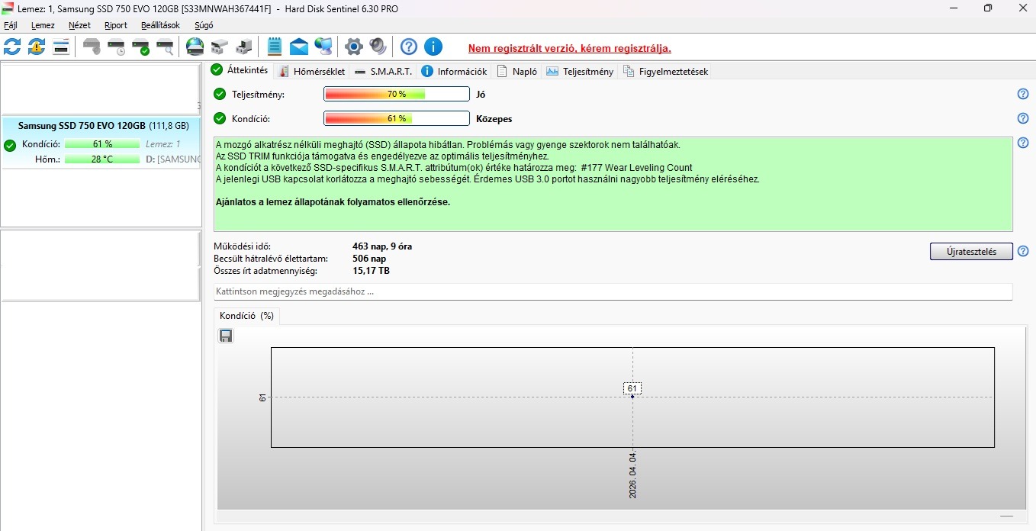Screen dimensions: 1036x531
Task: Click the computer monitor with globe icon
Action: pyautogui.click(x=323, y=47)
